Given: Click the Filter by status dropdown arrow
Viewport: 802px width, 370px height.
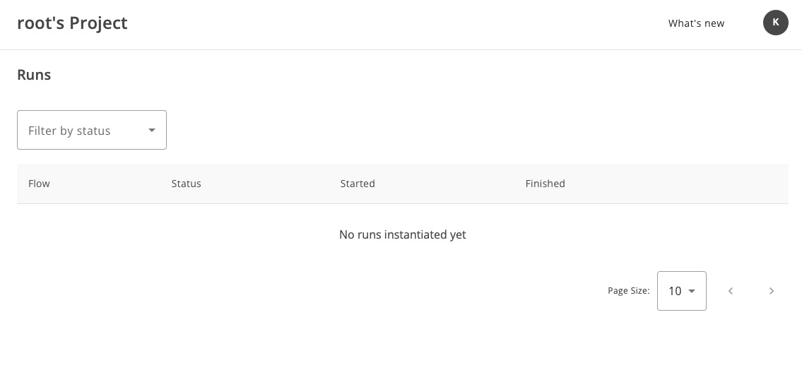Looking at the screenshot, I should (152, 130).
